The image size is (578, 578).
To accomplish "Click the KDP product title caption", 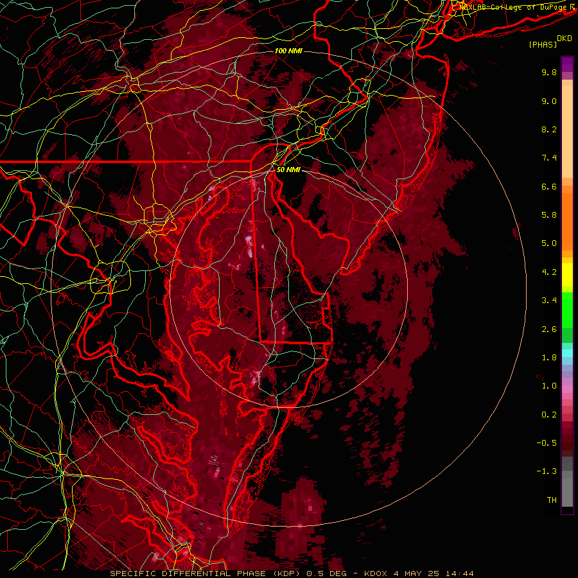I will click(x=292, y=574).
